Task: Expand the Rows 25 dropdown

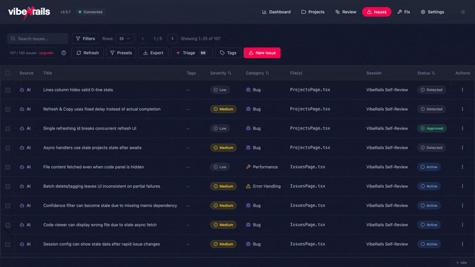Action: pos(125,39)
